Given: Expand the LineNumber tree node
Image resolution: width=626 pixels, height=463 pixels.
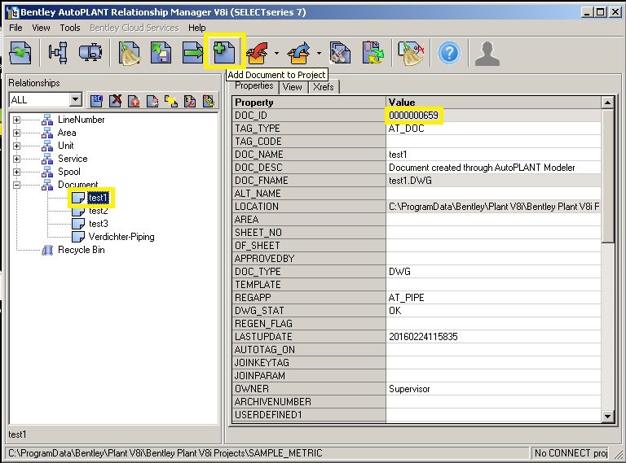Looking at the screenshot, I should coord(17,120).
